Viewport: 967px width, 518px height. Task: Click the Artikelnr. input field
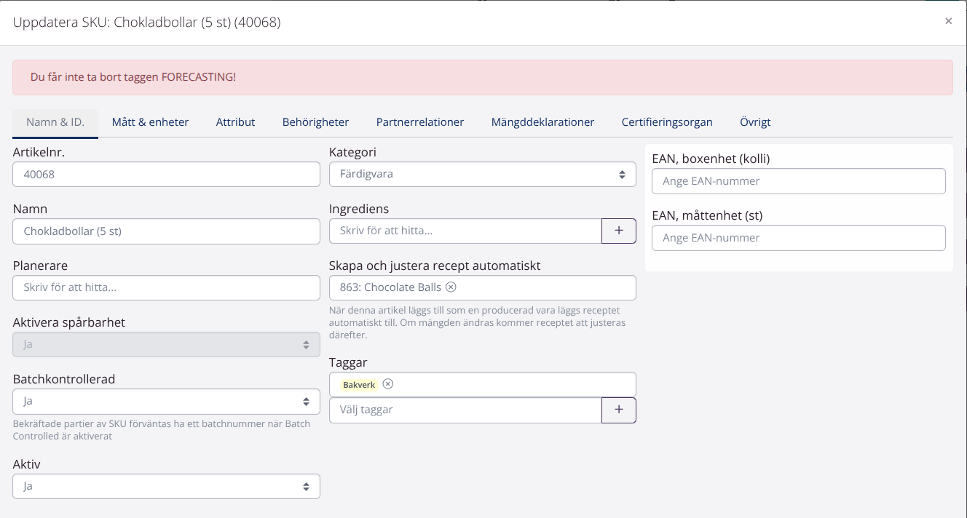pyautogui.click(x=166, y=175)
